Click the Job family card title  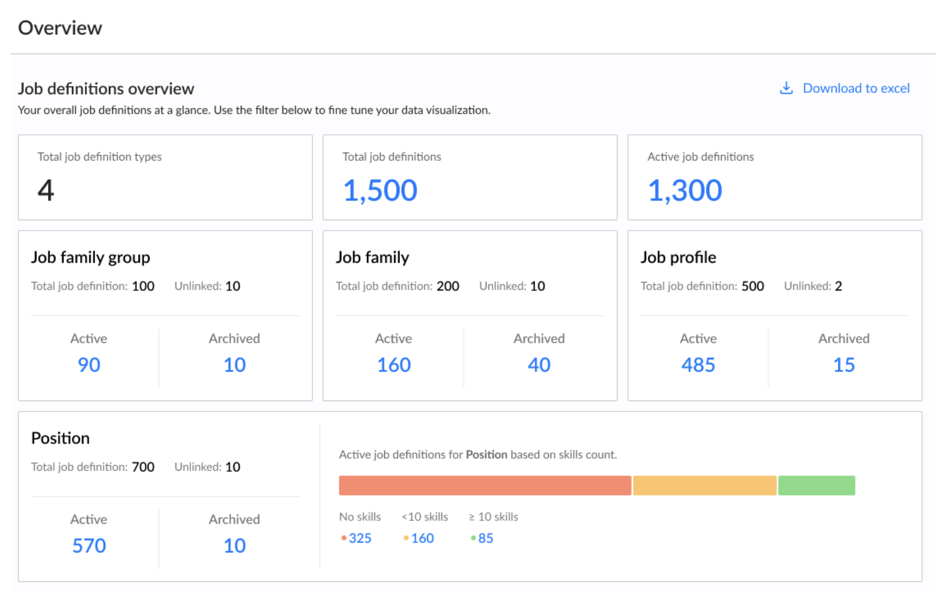[x=373, y=257]
